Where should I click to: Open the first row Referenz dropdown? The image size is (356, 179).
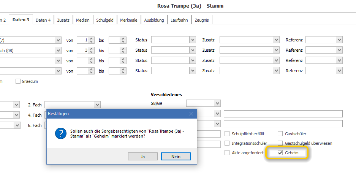(339, 40)
